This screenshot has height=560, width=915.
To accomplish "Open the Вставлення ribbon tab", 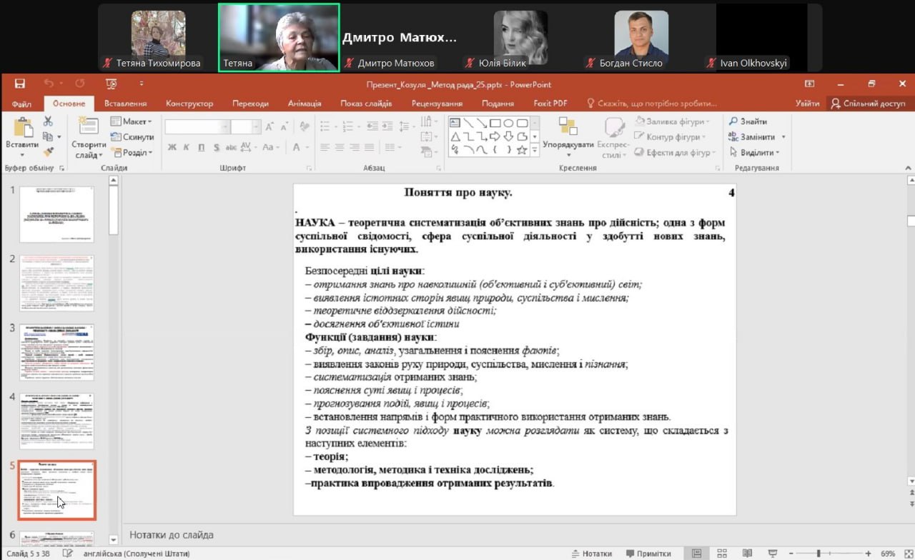I will coord(125,104).
